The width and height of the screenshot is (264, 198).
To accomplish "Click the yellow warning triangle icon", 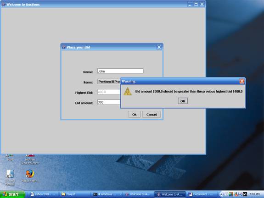I will (x=128, y=91).
